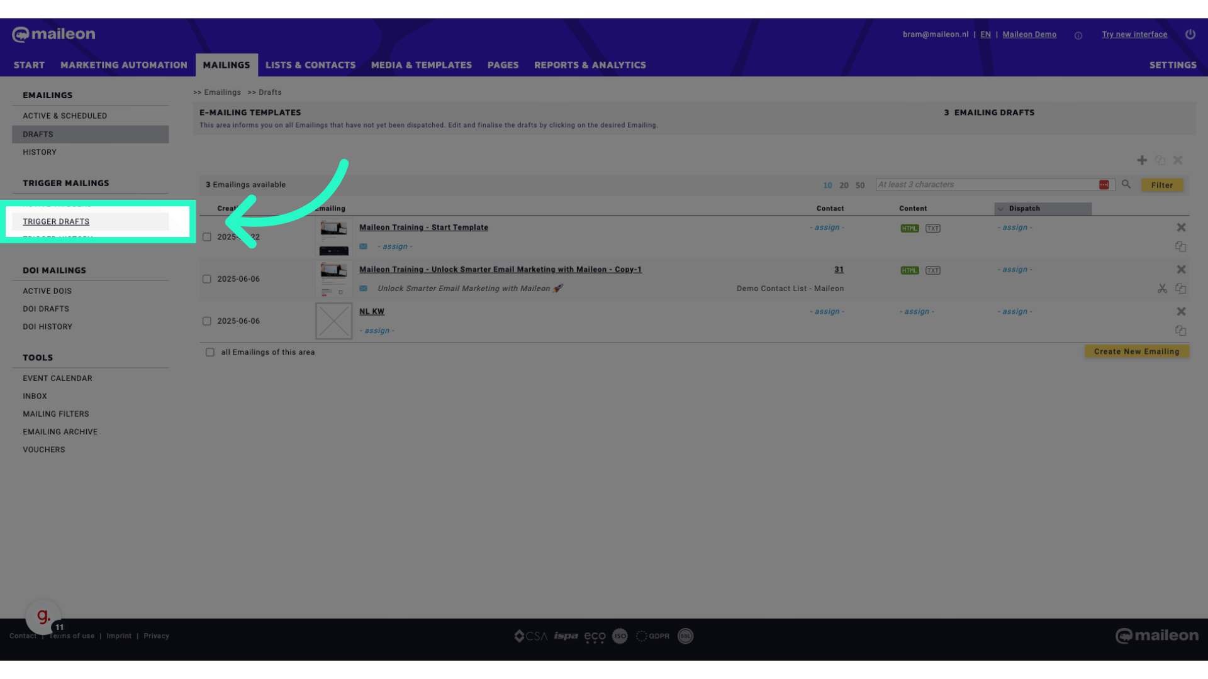This screenshot has height=679, width=1208.
Task: Delete the NL KW draft
Action: click(x=1181, y=312)
